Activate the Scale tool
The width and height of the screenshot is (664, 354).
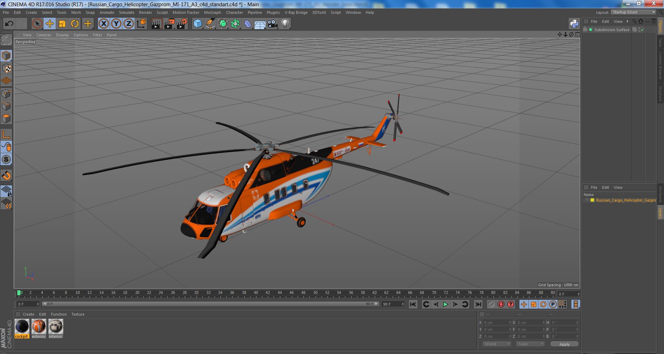coord(62,24)
